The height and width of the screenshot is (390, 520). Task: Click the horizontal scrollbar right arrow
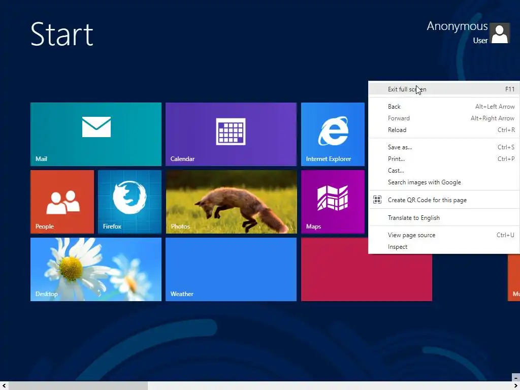(516, 386)
